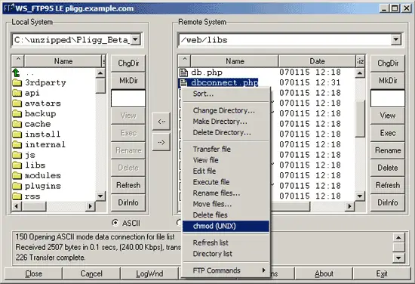The width and height of the screenshot is (415, 284).
Task: Select the js folder icon
Action: tap(17, 155)
